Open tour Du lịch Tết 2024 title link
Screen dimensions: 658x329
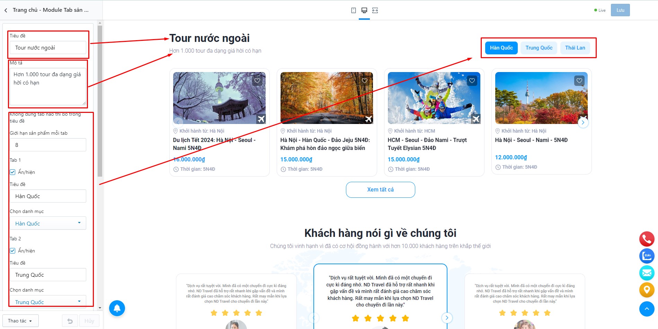[214, 144]
